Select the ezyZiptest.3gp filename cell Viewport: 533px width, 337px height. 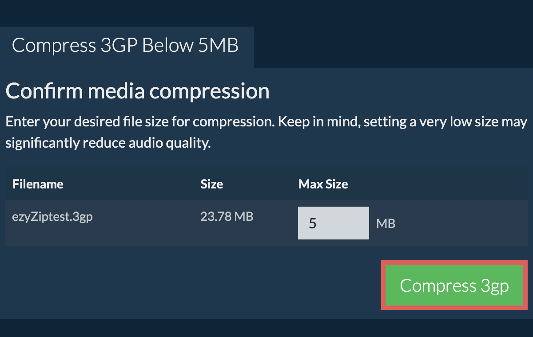[52, 217]
